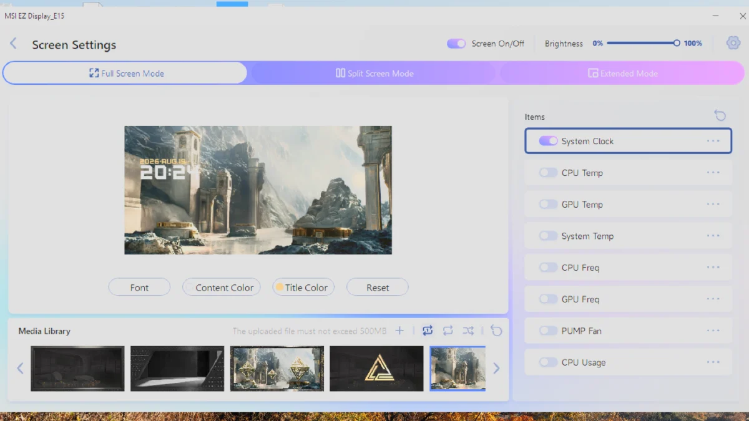Show next thumbnails in the Media Library

pos(496,369)
